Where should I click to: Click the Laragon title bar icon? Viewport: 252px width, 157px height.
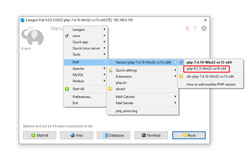coord(22,20)
